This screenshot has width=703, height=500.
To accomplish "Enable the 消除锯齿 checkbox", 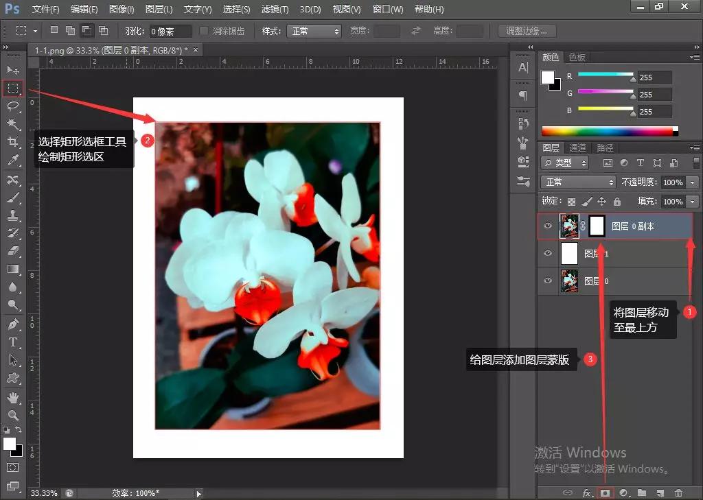I will click(x=204, y=32).
